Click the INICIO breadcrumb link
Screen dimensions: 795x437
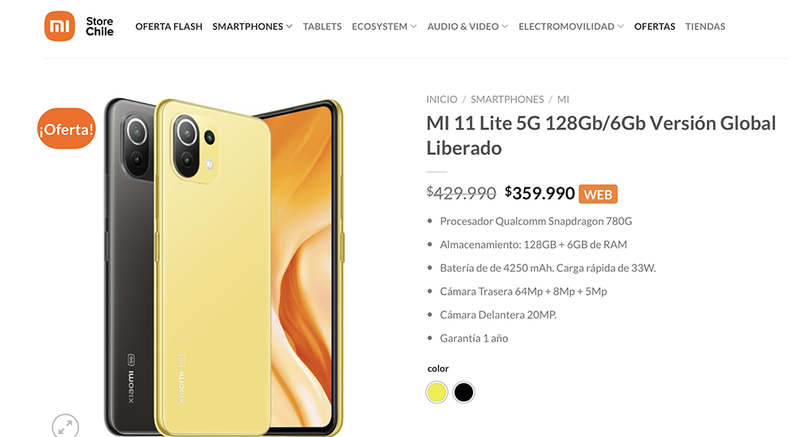coord(441,99)
